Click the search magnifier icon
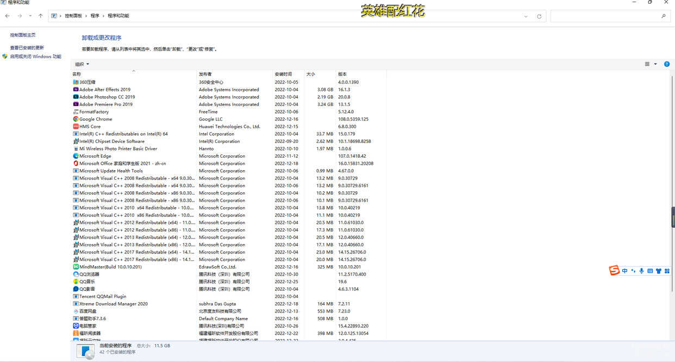 pos(664,16)
